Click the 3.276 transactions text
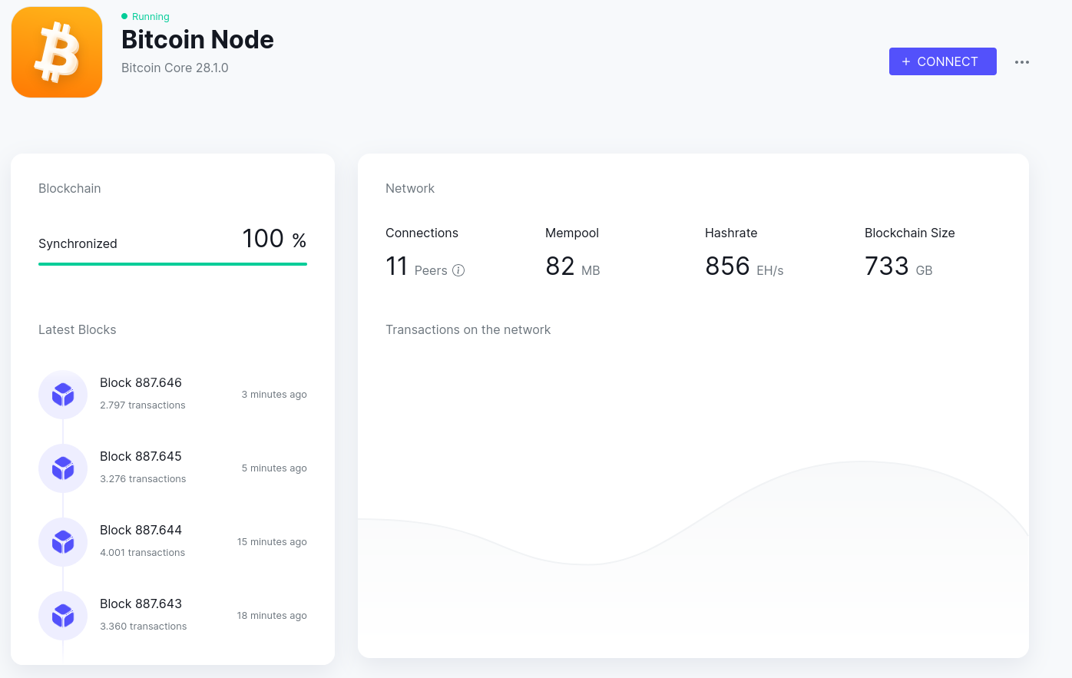 tap(143, 479)
